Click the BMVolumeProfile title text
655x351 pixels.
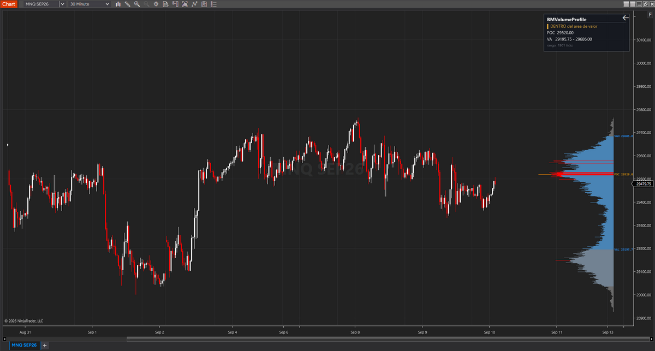[x=567, y=19]
